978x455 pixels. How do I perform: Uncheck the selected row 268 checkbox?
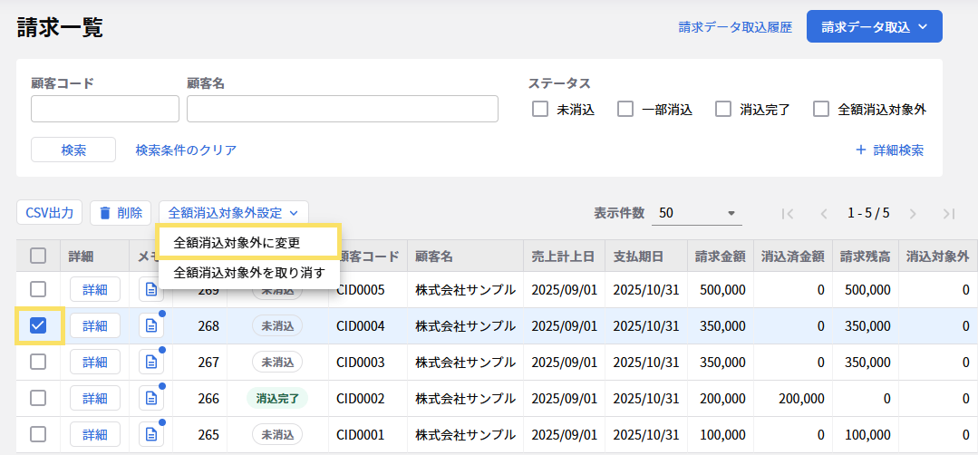point(38,326)
